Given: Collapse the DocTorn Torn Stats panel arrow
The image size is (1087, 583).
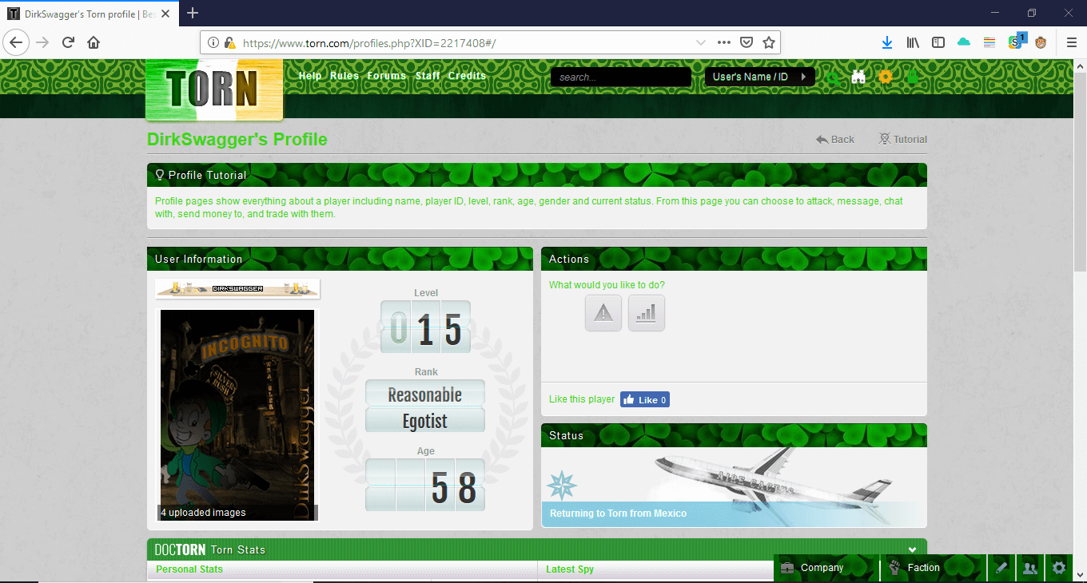Looking at the screenshot, I should [x=913, y=549].
